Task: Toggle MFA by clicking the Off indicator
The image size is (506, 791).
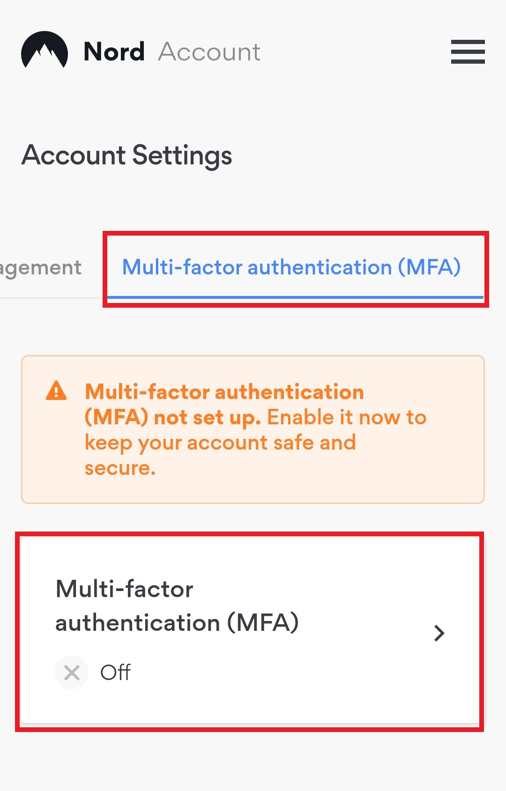Action: 115,673
